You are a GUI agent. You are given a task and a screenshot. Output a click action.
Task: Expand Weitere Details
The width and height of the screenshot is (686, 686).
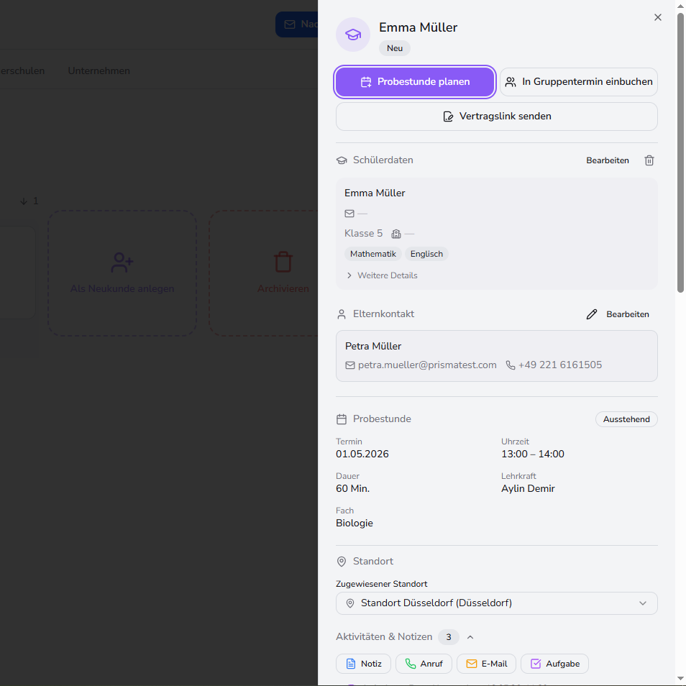pyautogui.click(x=382, y=275)
